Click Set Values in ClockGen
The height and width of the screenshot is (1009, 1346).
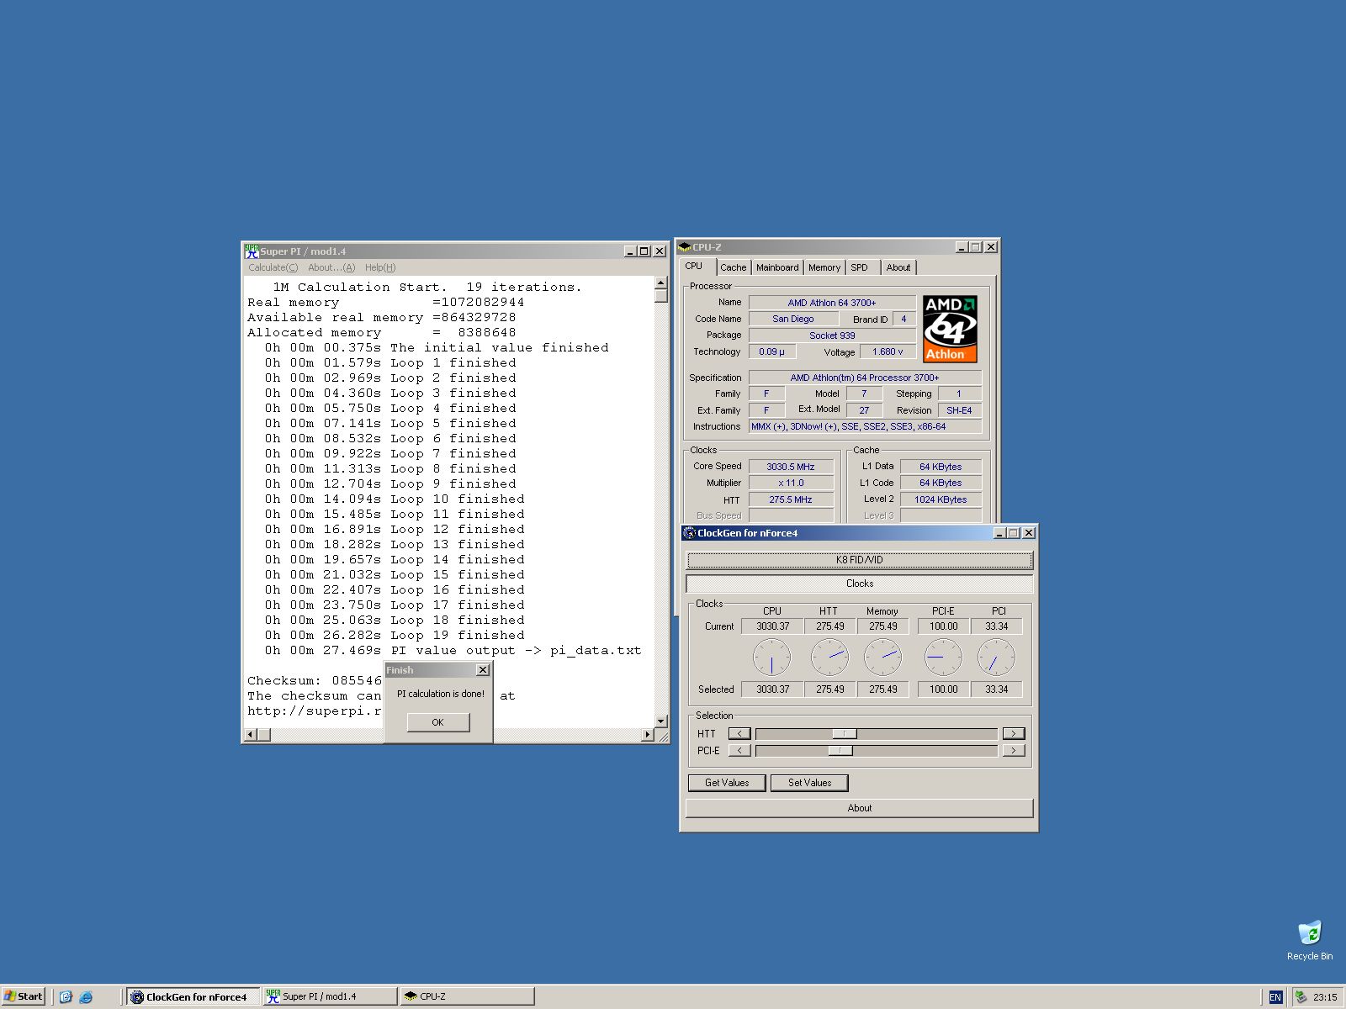click(x=809, y=783)
